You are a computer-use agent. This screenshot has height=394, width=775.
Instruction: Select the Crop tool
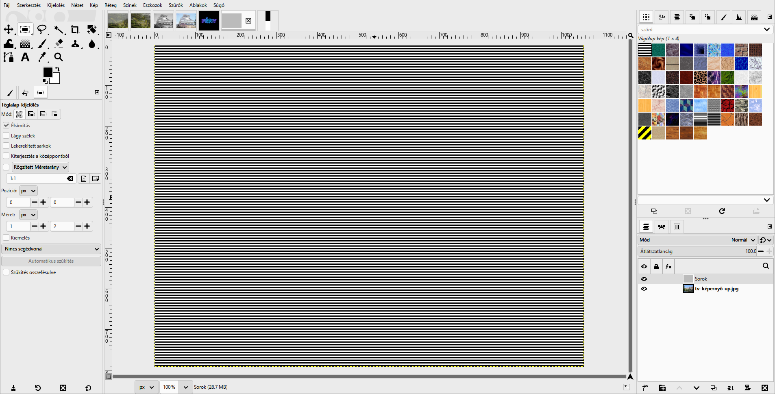[75, 29]
